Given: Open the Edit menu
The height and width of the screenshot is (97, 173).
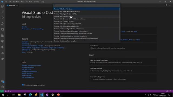Looking at the screenshot, I should (10, 2).
